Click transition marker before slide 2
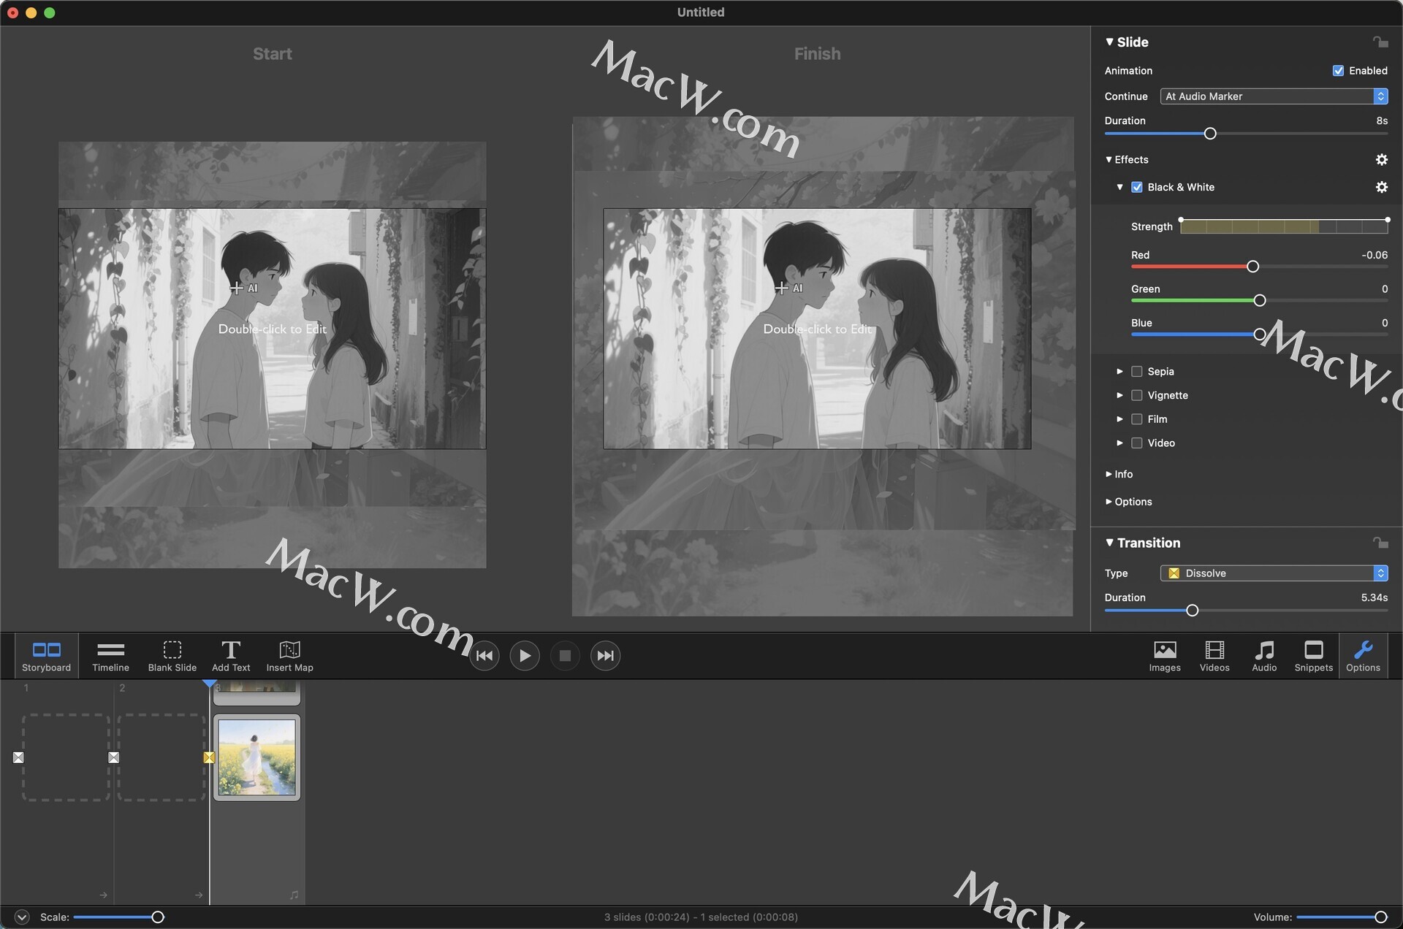This screenshot has width=1403, height=929. (x=113, y=757)
